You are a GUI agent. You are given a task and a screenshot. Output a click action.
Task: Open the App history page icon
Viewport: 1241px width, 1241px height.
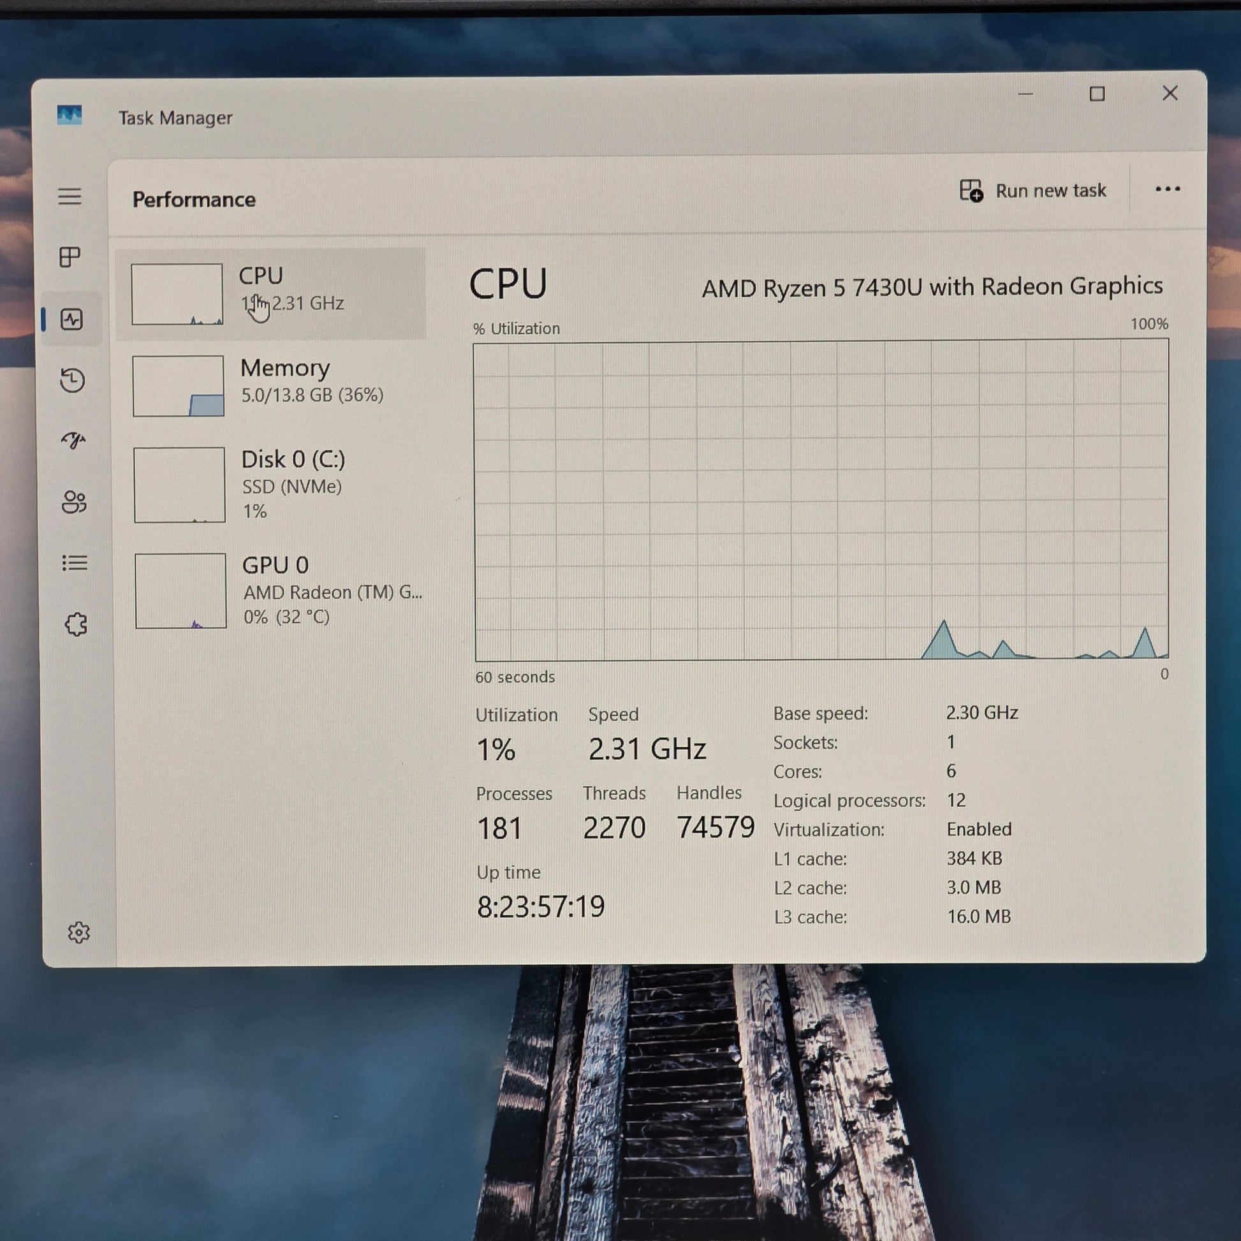point(73,380)
